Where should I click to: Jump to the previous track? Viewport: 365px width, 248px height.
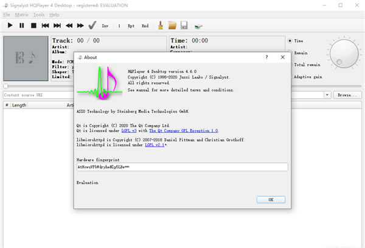(x=46, y=26)
